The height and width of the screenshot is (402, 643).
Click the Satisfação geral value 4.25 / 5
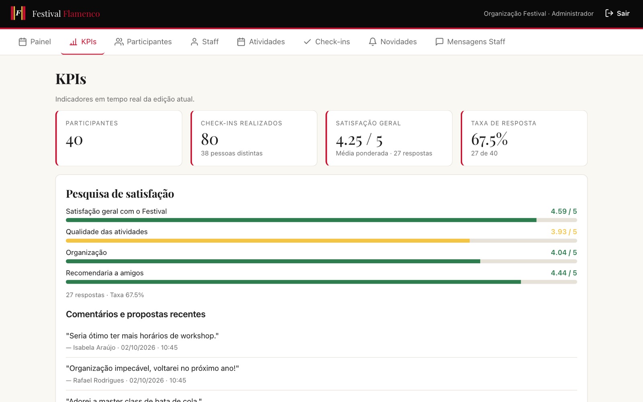tap(359, 140)
